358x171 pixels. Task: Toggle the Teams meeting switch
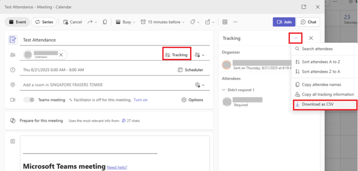(x=29, y=100)
